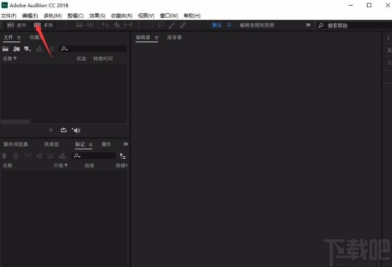
Task: Expand the workspaces overflow chevron
Action: click(x=308, y=25)
